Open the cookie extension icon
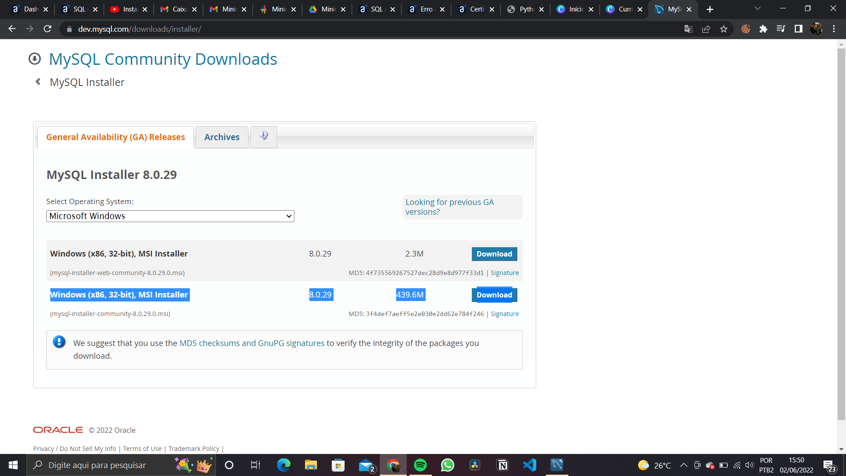846x476 pixels. 746,29
